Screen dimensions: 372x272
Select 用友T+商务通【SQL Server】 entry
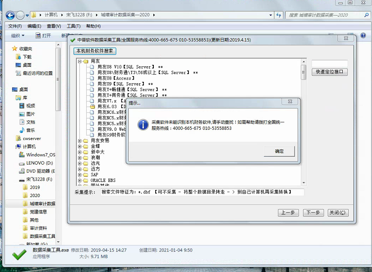[132, 95]
